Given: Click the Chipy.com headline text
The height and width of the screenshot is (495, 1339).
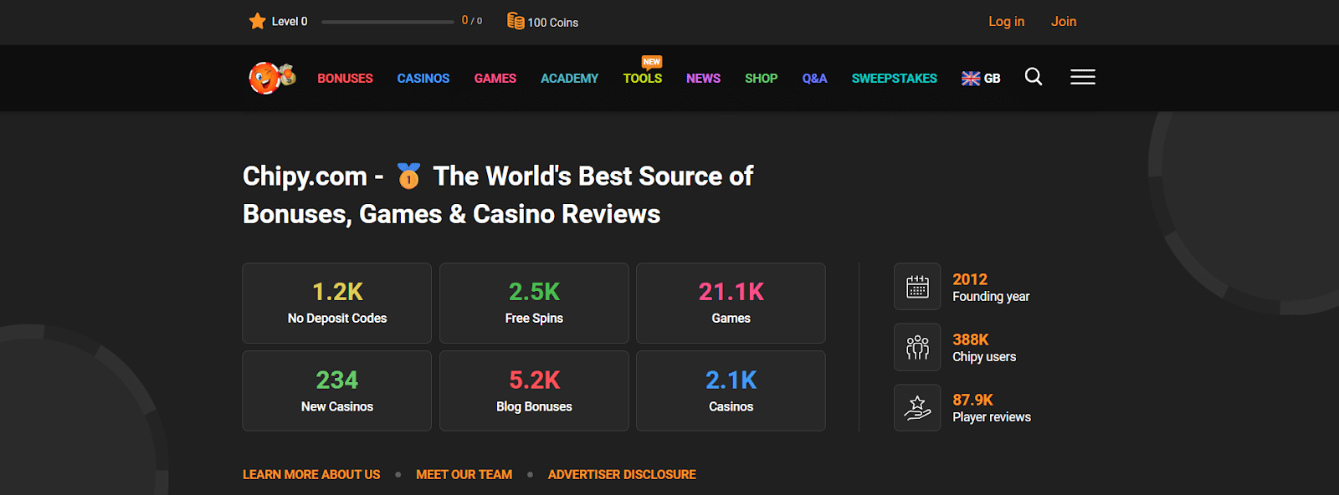Looking at the screenshot, I should (x=498, y=195).
